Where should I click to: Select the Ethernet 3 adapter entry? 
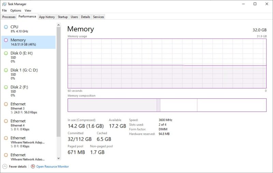[28, 108]
